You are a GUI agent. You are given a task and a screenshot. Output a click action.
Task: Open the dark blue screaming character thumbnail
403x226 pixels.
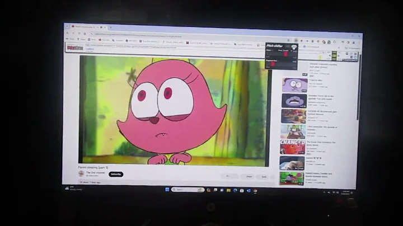[x=294, y=101]
